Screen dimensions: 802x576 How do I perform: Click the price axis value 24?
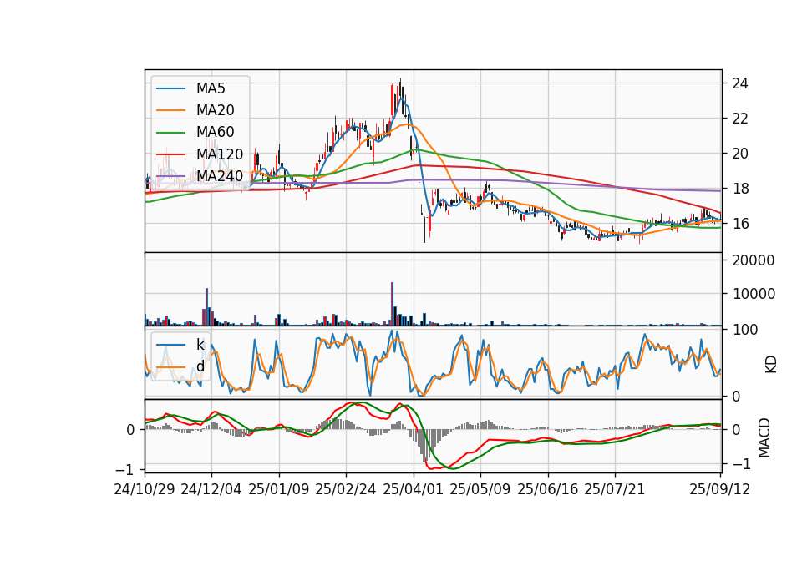pyautogui.click(x=739, y=83)
